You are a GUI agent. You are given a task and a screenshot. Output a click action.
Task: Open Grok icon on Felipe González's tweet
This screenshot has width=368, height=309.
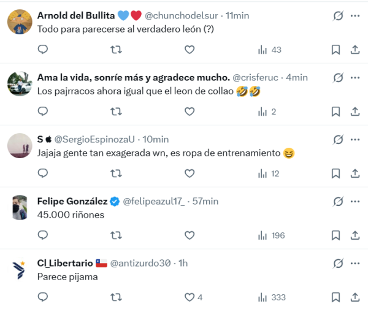point(337,201)
